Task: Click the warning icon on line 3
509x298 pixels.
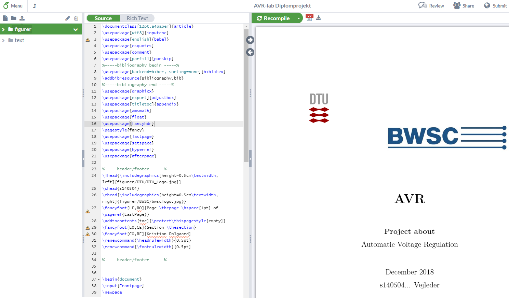Action: (x=88, y=40)
